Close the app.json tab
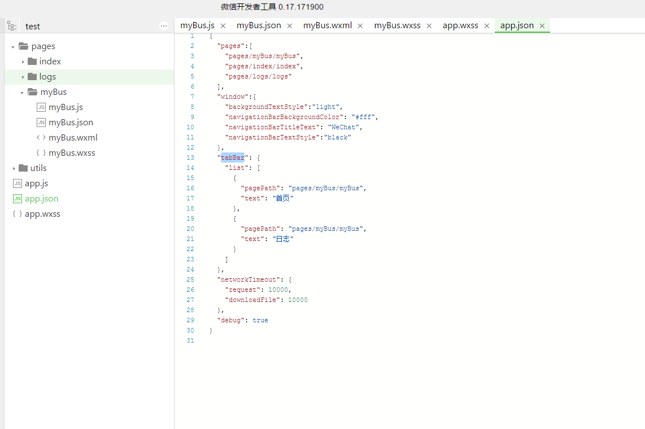 click(x=542, y=26)
